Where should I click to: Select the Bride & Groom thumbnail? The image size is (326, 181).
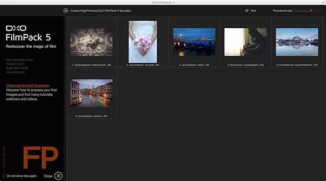tap(91, 42)
